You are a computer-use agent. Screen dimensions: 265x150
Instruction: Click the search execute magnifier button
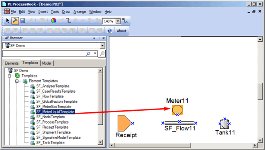(x=102, y=54)
